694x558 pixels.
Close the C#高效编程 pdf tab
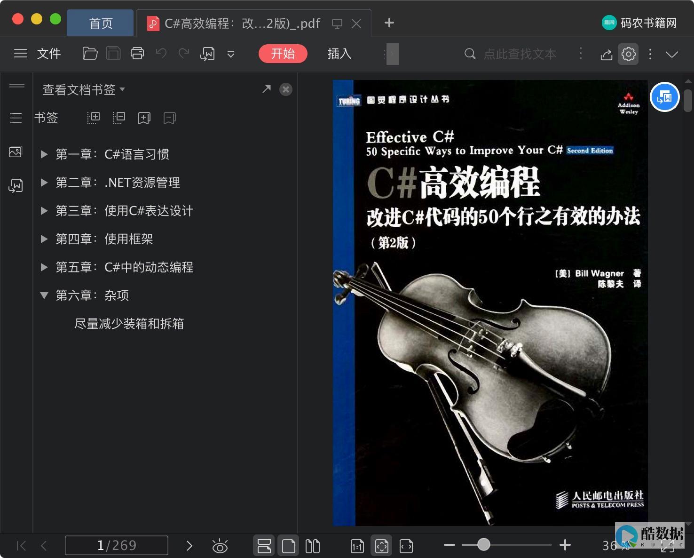[x=356, y=24]
